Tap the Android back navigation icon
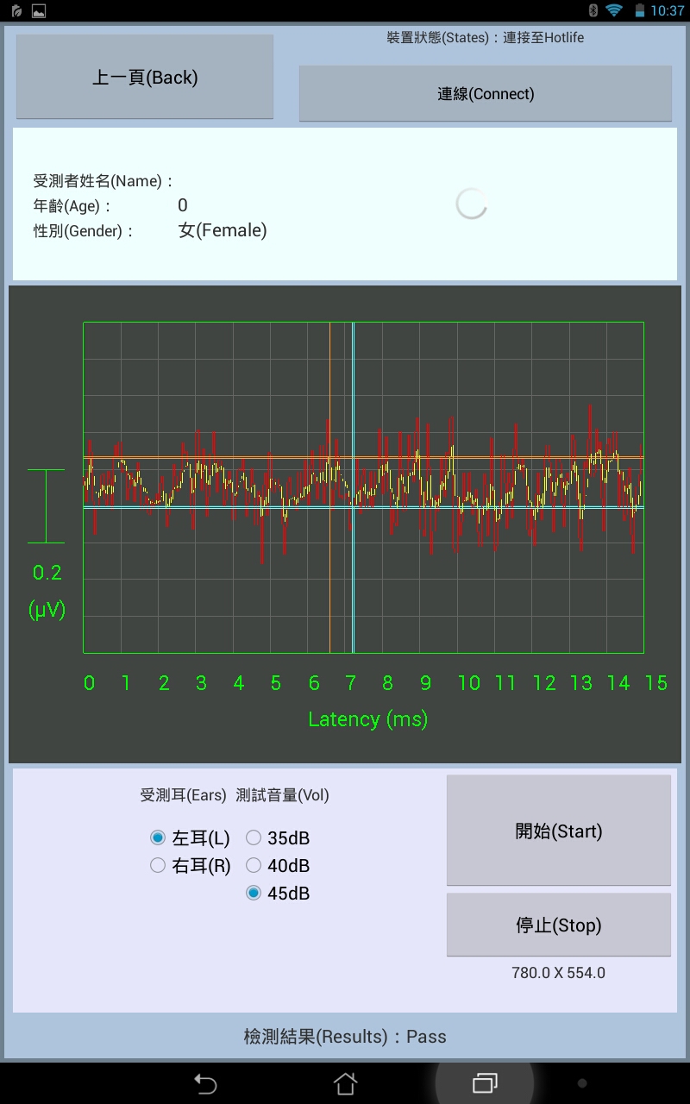 tap(205, 1083)
